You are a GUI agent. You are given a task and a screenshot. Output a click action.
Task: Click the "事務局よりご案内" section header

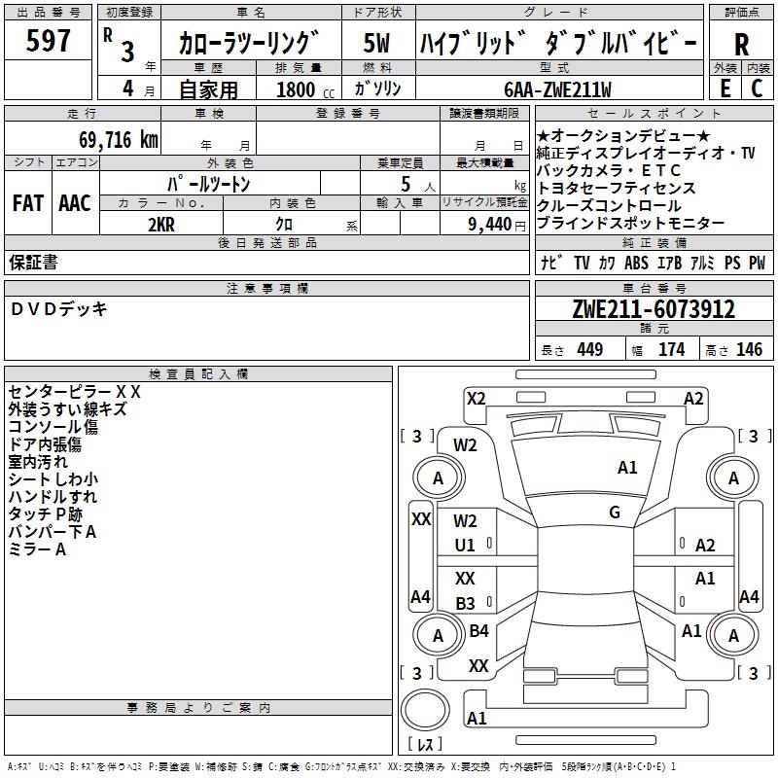coord(198,708)
